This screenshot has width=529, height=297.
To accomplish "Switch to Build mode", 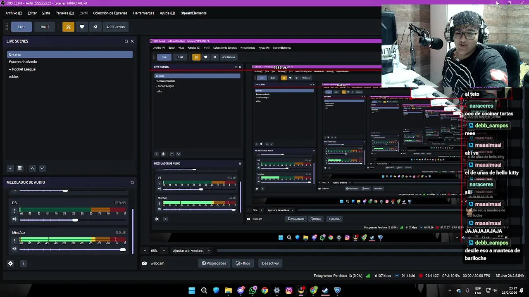I will [45, 27].
